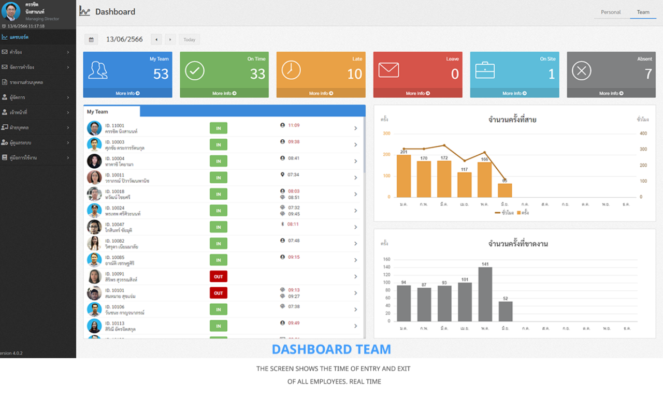Screen dimensions: 663x398
Task: Click the Leave envelope icon
Action: click(388, 70)
